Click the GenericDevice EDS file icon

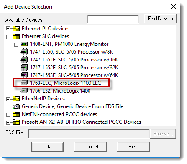[16, 106]
